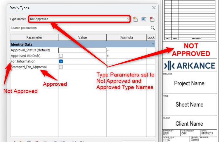Click the Approved (default) formula cell
The image size is (222, 142).
point(126,56)
